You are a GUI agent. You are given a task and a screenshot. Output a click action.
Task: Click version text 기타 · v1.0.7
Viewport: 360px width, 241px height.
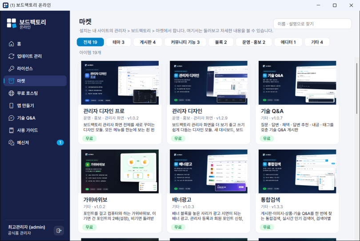point(272,118)
